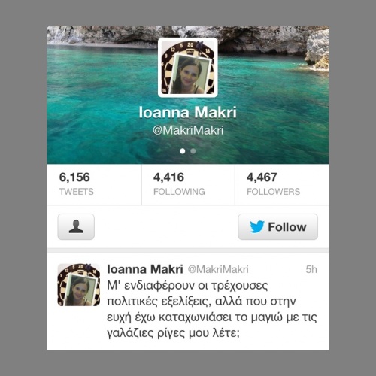Click the TWEETS label
Viewport: 376px width, 376px height.
pos(77,192)
